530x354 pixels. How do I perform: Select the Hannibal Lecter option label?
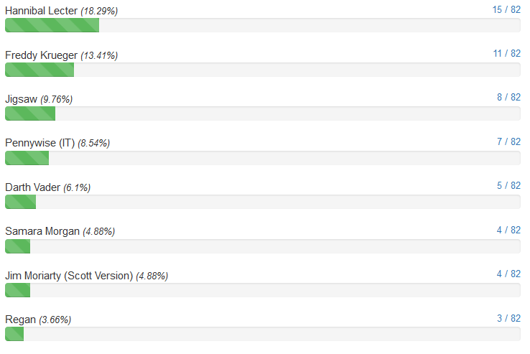click(41, 11)
